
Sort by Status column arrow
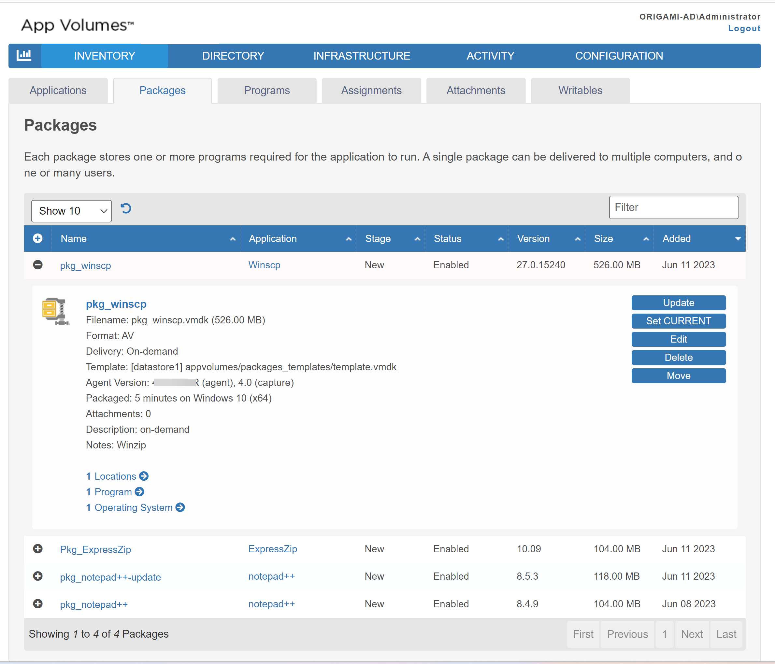click(x=501, y=239)
